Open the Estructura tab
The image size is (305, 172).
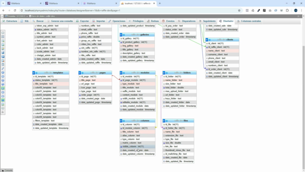pos(10,21)
